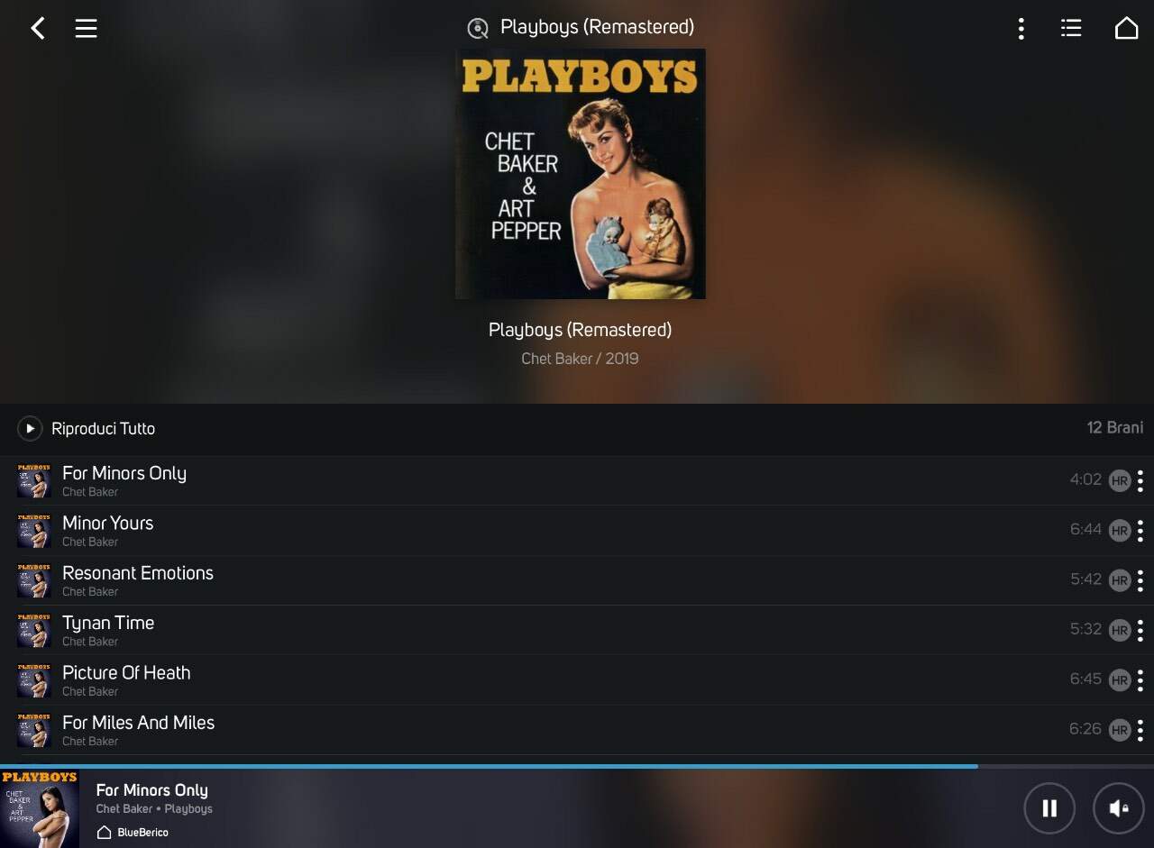Image resolution: width=1154 pixels, height=848 pixels.
Task: Open the hamburger side menu
Action: pos(86,28)
